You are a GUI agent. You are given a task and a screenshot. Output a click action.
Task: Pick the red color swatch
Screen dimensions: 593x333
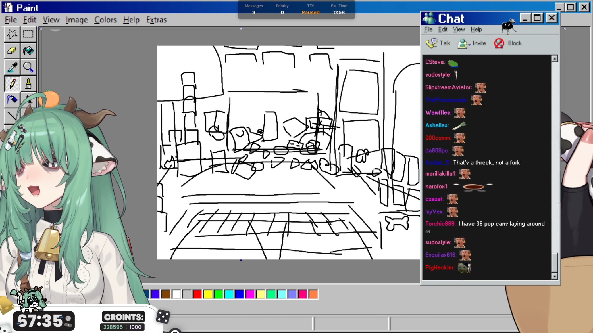(x=197, y=294)
